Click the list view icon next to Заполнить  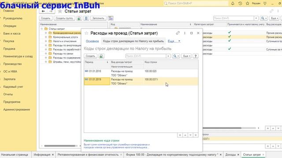point(86,18)
